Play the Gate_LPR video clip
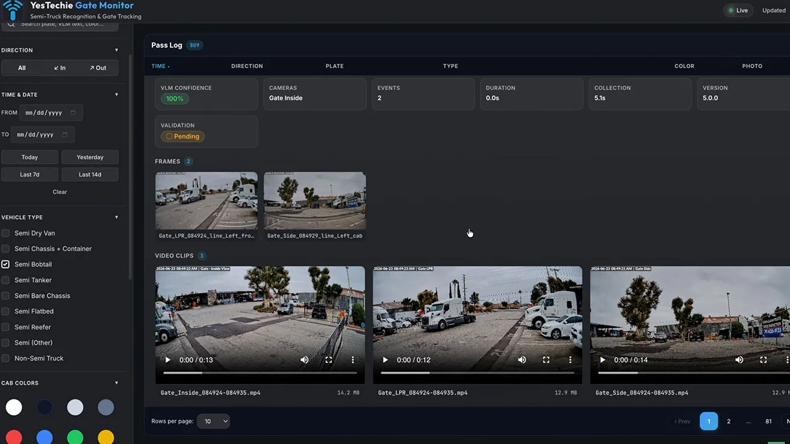790x444 pixels. point(385,360)
